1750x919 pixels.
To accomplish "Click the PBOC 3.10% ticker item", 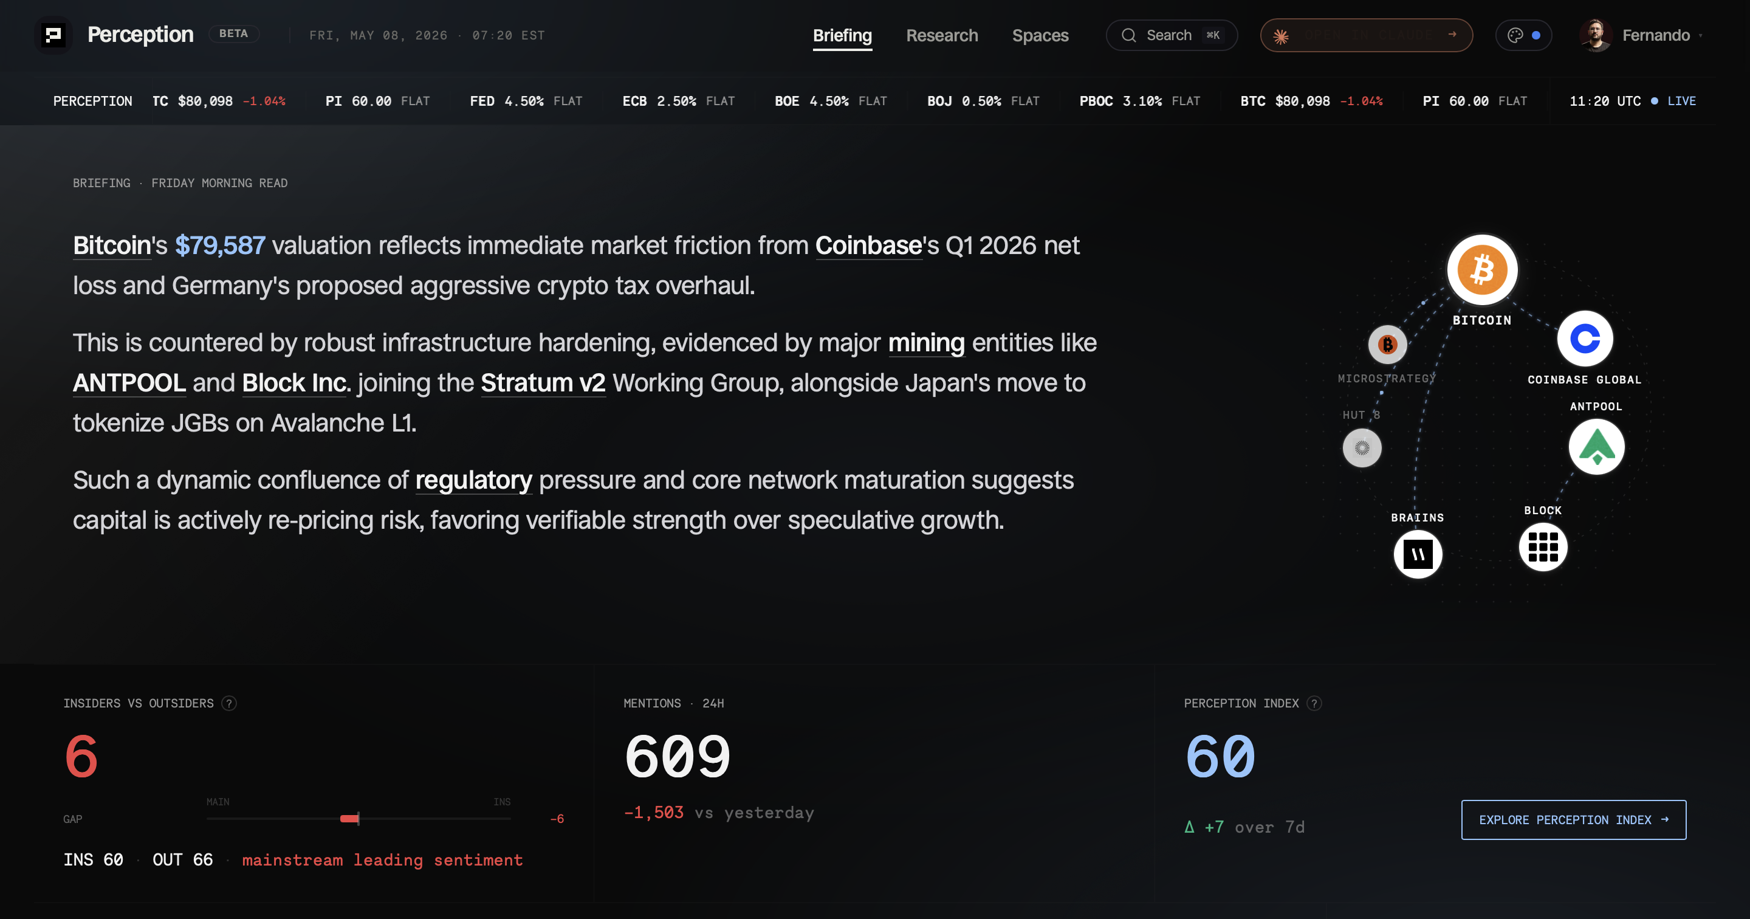I will (x=1140, y=102).
